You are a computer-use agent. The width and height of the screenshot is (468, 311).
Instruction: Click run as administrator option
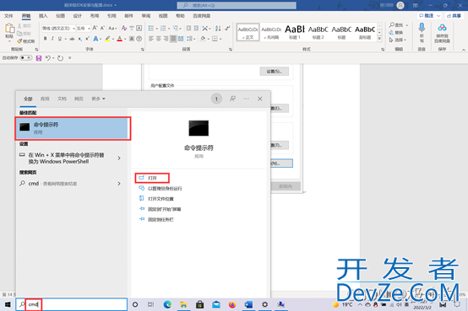[x=161, y=188]
